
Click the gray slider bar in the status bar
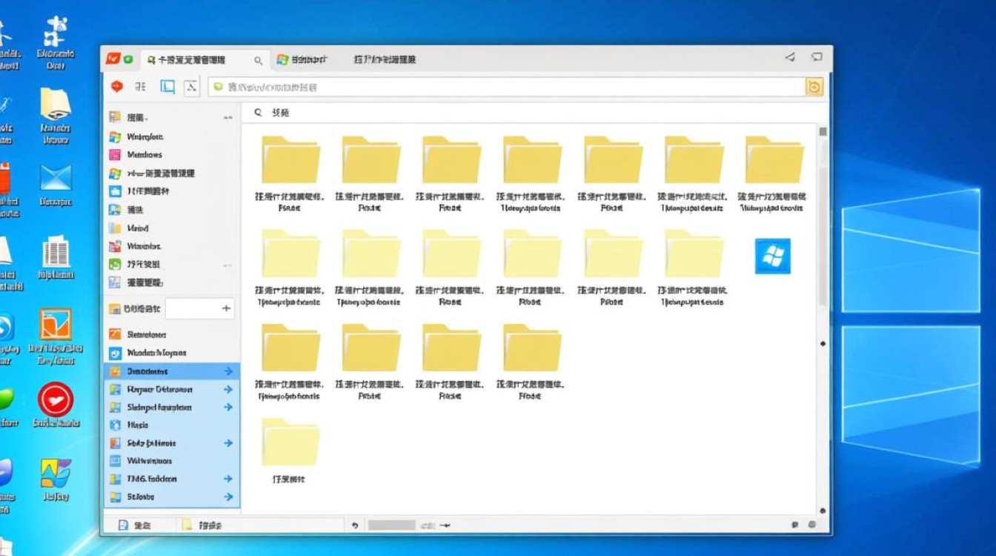pyautogui.click(x=391, y=525)
